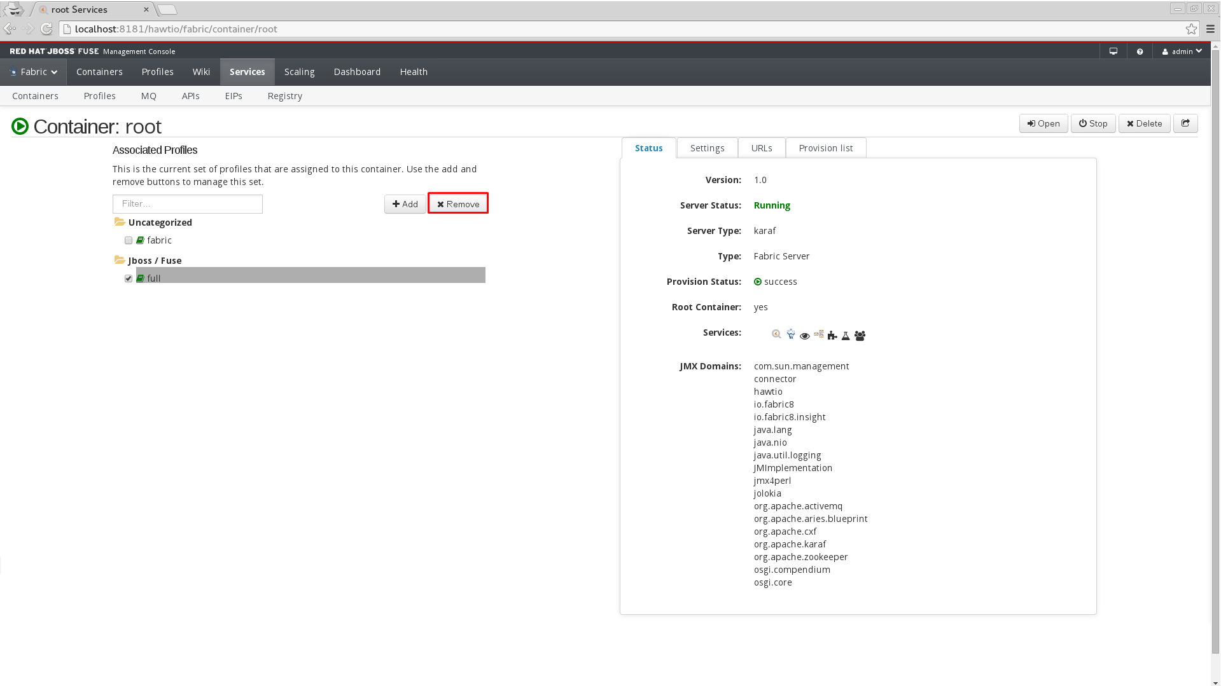Open the Fabric perspective dropdown
Image resolution: width=1221 pixels, height=686 pixels.
point(34,72)
